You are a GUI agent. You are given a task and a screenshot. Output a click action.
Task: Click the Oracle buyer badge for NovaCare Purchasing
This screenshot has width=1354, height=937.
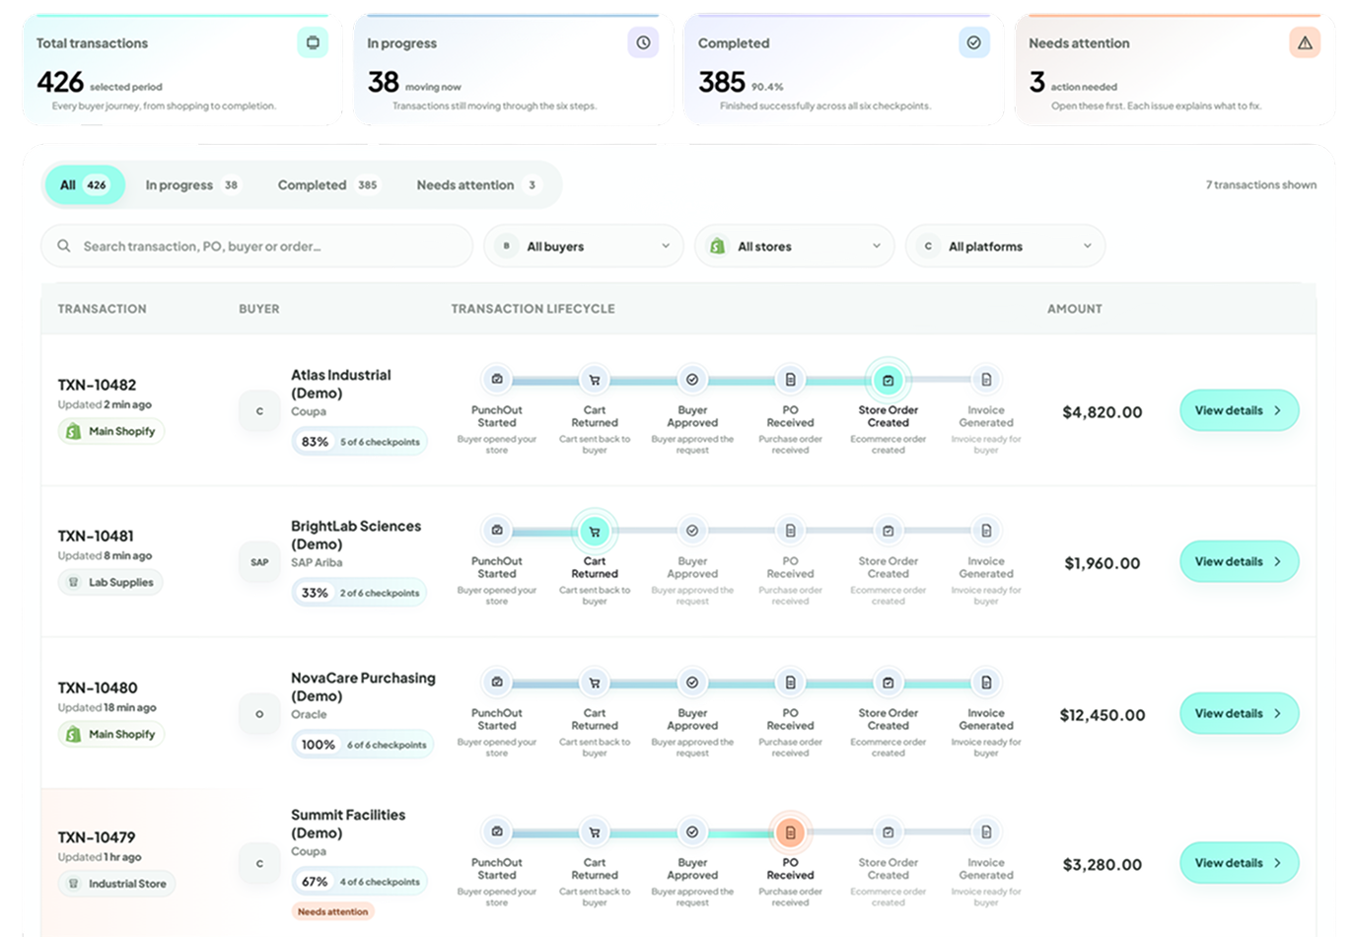pyautogui.click(x=259, y=714)
